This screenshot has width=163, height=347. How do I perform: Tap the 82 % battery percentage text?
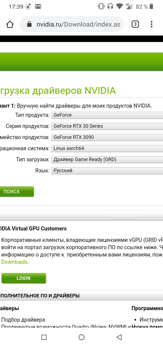[142, 7]
